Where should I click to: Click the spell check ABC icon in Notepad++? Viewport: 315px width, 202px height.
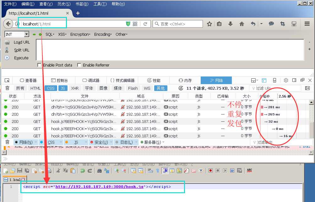click(249, 171)
